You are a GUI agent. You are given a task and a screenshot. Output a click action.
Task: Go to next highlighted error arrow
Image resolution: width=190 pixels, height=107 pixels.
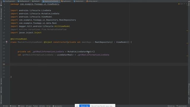pos(187,4)
